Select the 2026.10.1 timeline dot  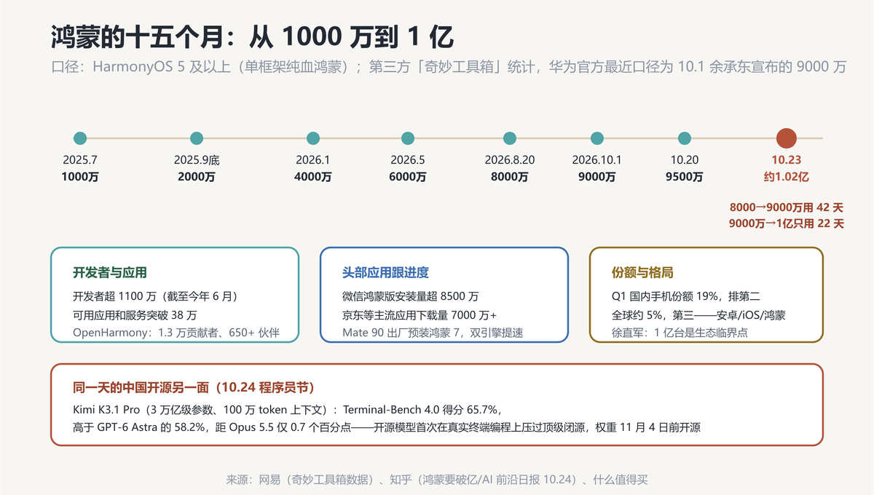[x=597, y=138]
